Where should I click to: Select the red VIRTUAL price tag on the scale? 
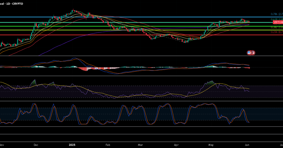point(278,22)
